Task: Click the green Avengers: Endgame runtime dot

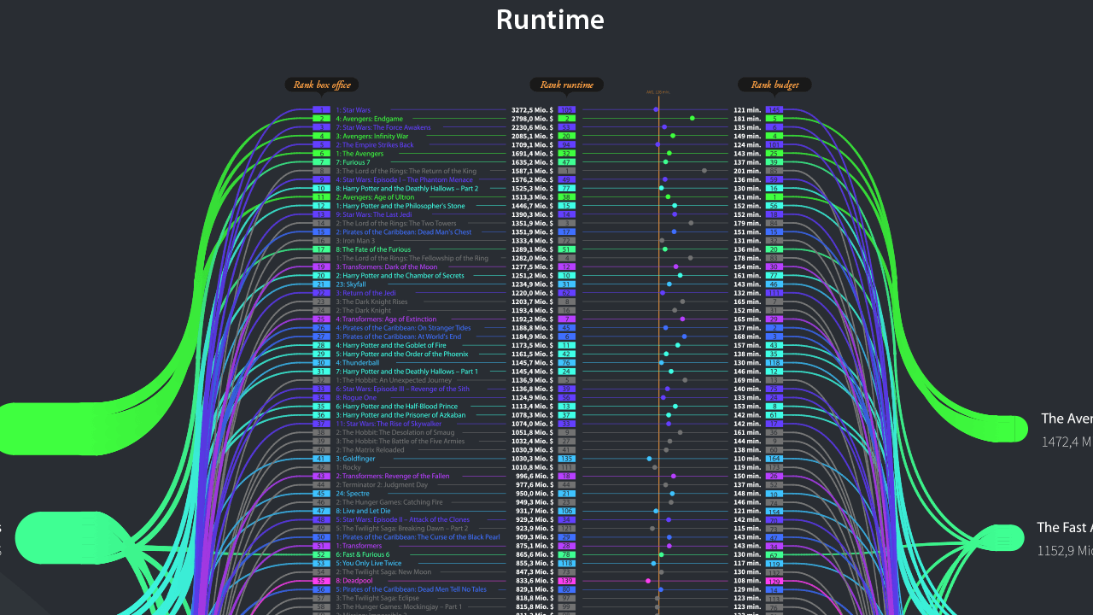Action: point(692,119)
